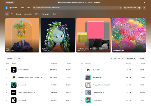Select the 6h time range
Image resolution: width=151 pixels, height=106 pixels.
point(115,58)
